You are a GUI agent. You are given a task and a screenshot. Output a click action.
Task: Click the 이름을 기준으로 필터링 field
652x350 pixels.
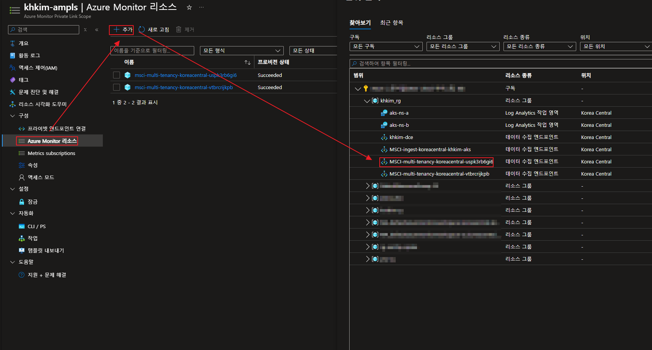[152, 51]
